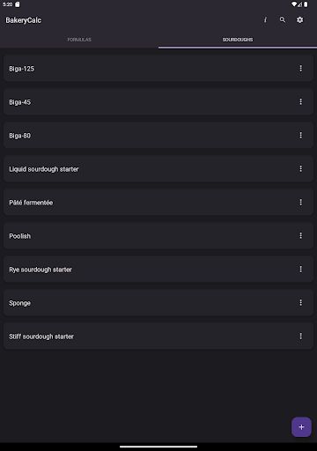Select the Biga-125 list item
The height and width of the screenshot is (451, 317).
pyautogui.click(x=158, y=69)
